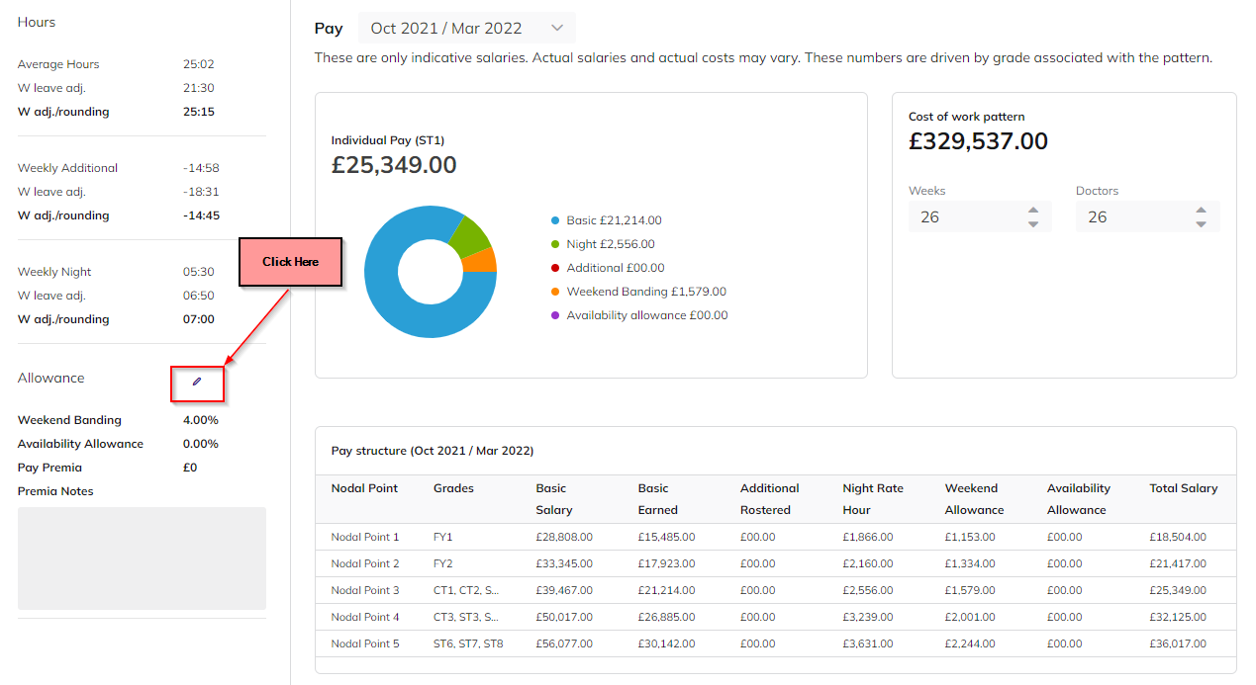Click the Cost of work pattern £329,537.00 total
1256x685 pixels.
978,141
